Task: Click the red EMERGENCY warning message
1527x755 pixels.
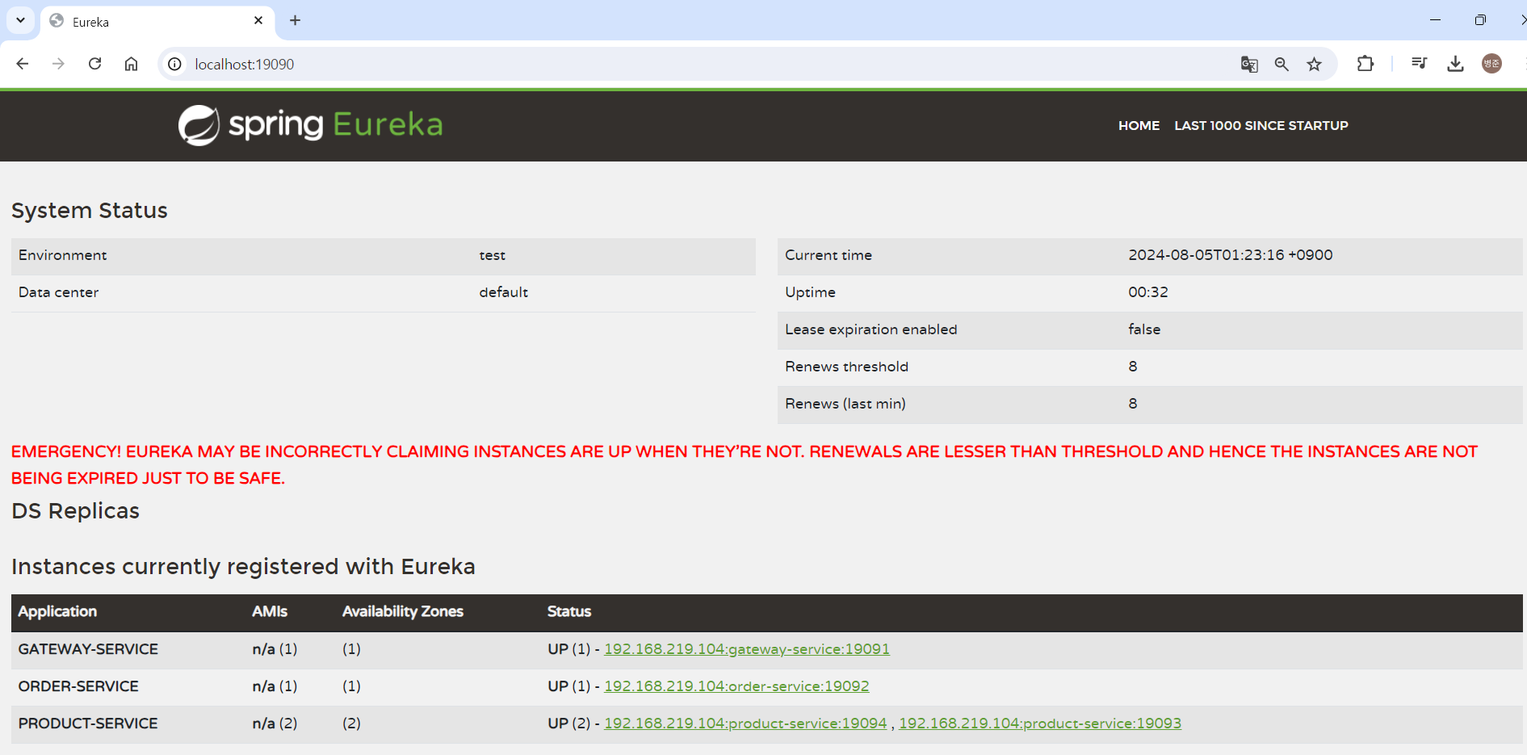Action: 745,464
